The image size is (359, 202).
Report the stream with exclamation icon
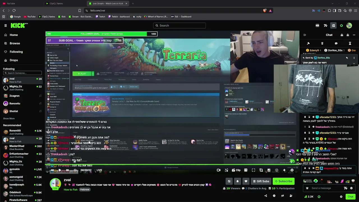[x=274, y=196]
